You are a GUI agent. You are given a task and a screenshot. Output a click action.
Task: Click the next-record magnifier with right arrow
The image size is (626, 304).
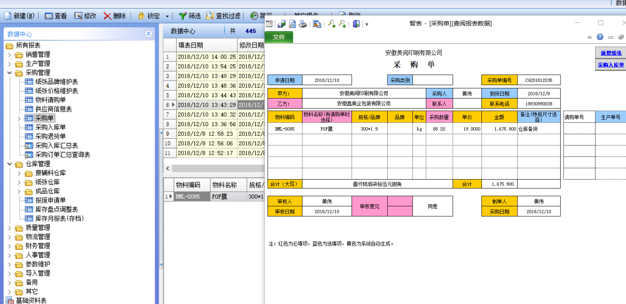pyautogui.click(x=342, y=24)
